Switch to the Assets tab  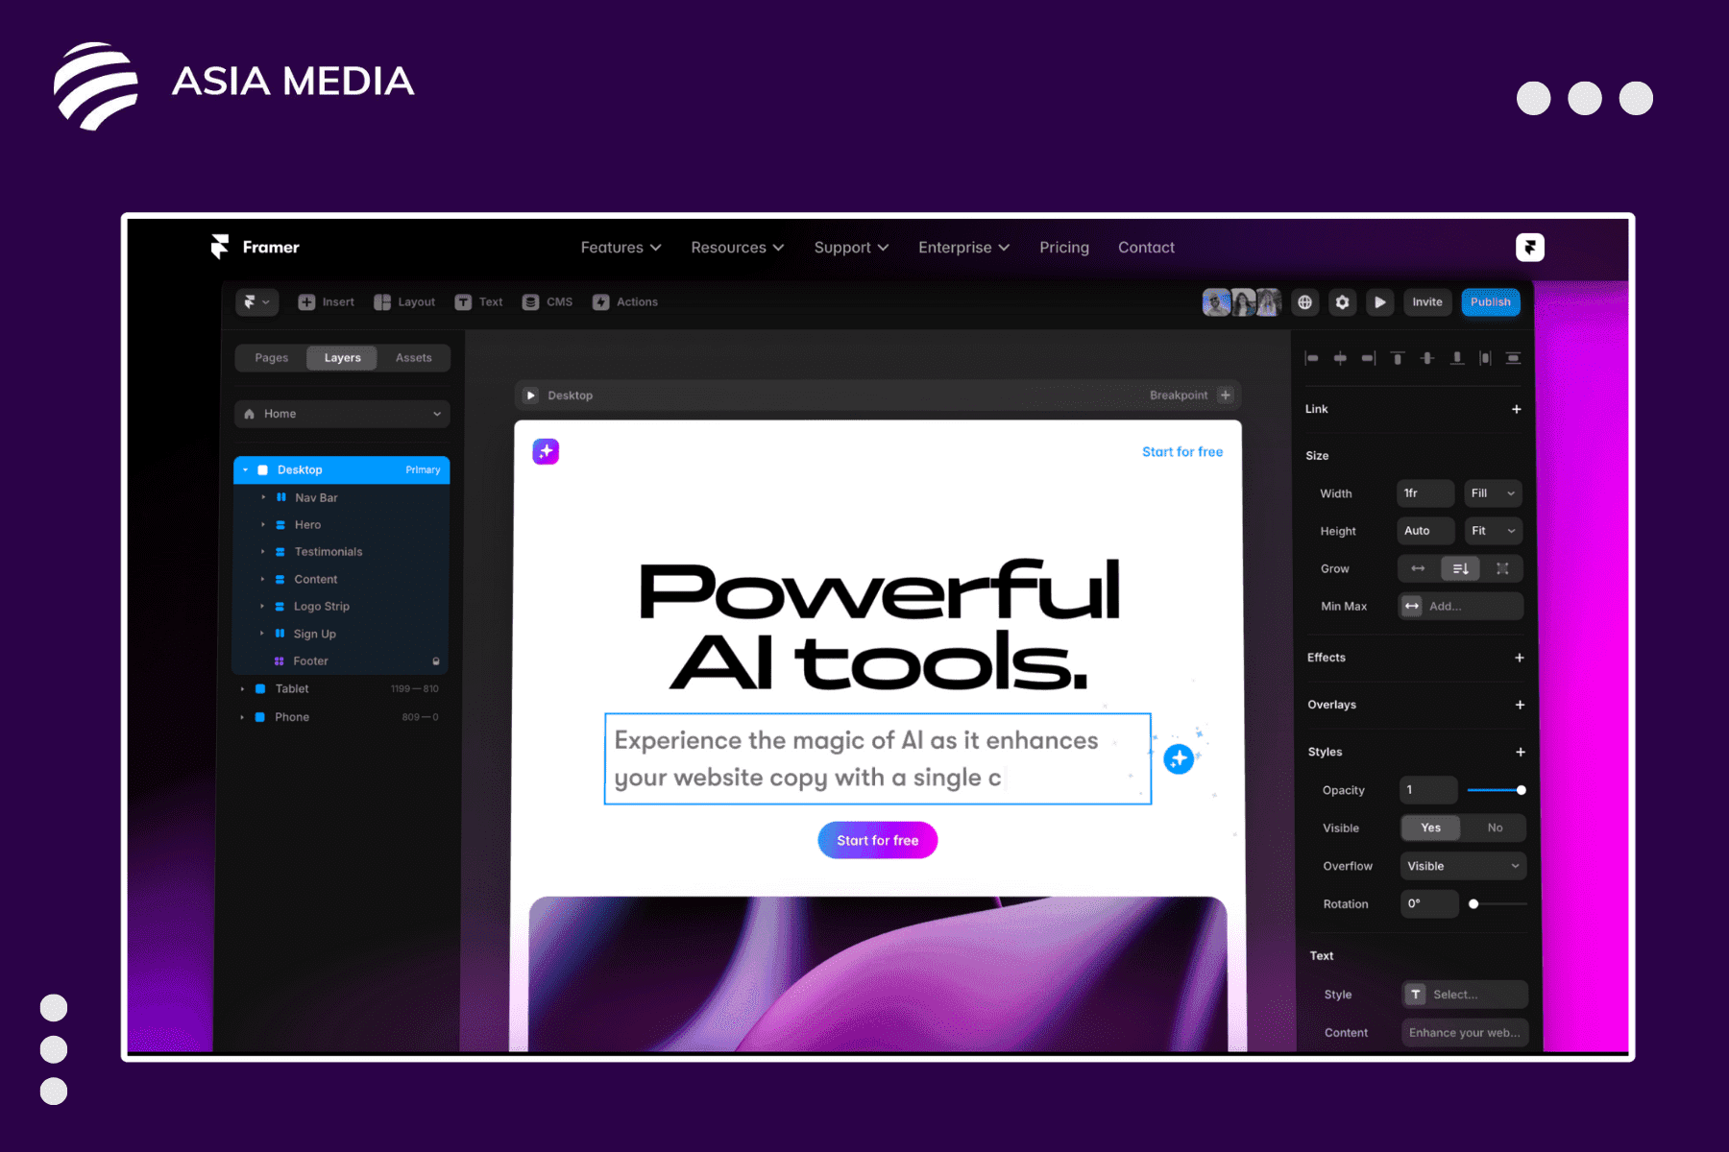pyautogui.click(x=414, y=358)
